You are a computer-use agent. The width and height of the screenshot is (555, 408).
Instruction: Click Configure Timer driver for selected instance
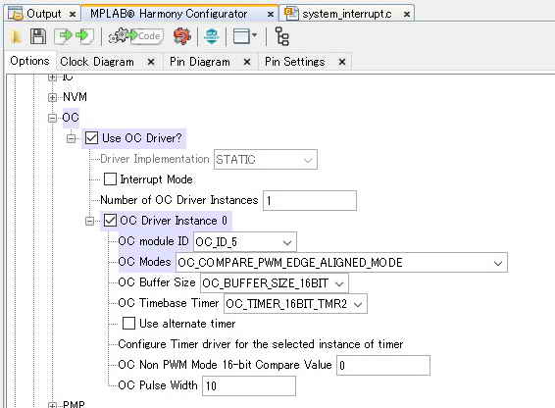[x=261, y=344]
